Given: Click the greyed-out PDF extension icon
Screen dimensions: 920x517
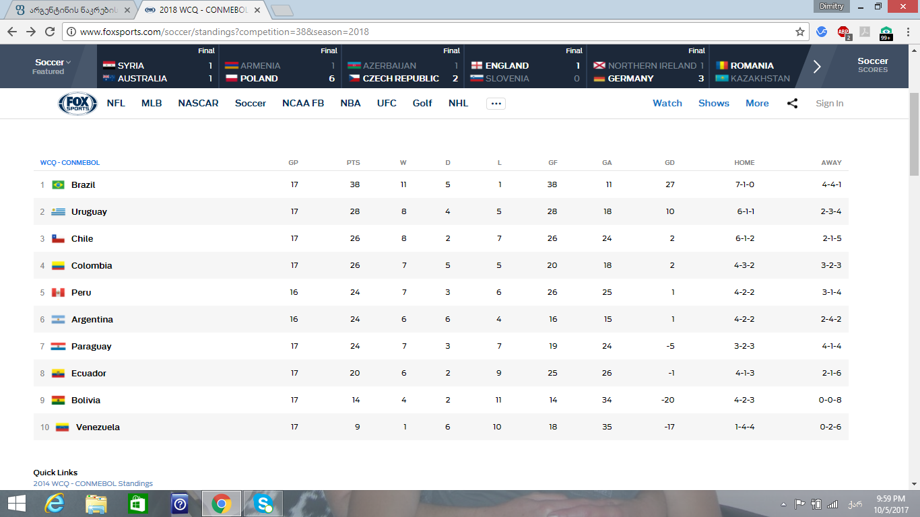Looking at the screenshot, I should pyautogui.click(x=865, y=32).
